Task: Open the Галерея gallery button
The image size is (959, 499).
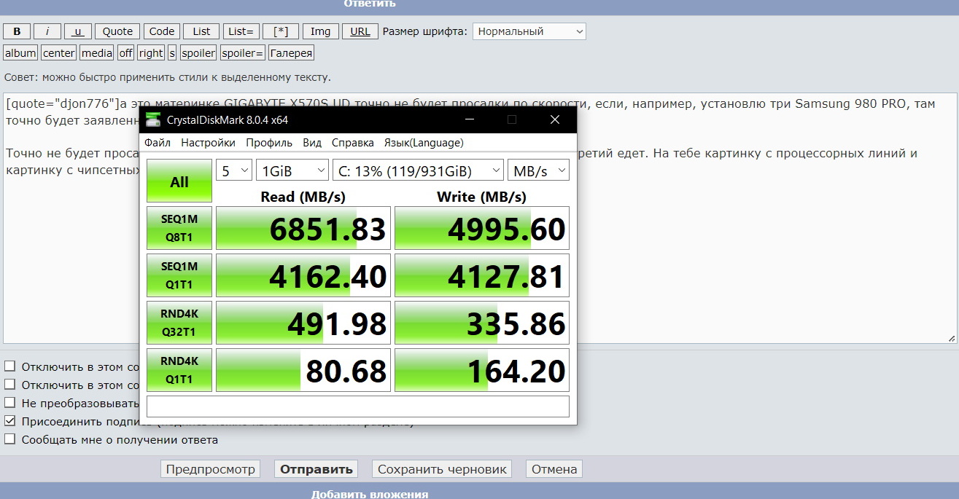Action: pos(292,53)
